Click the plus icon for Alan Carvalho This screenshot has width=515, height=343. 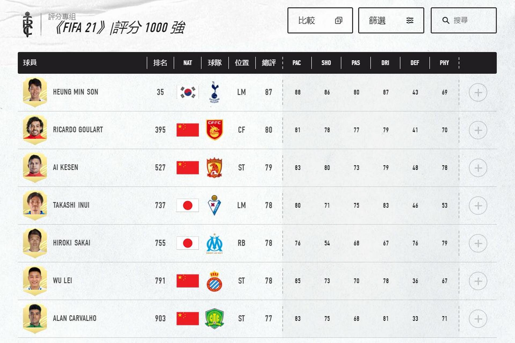(x=478, y=319)
